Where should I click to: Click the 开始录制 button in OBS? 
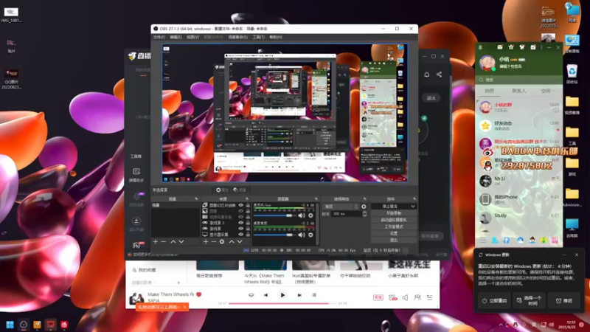(394, 213)
